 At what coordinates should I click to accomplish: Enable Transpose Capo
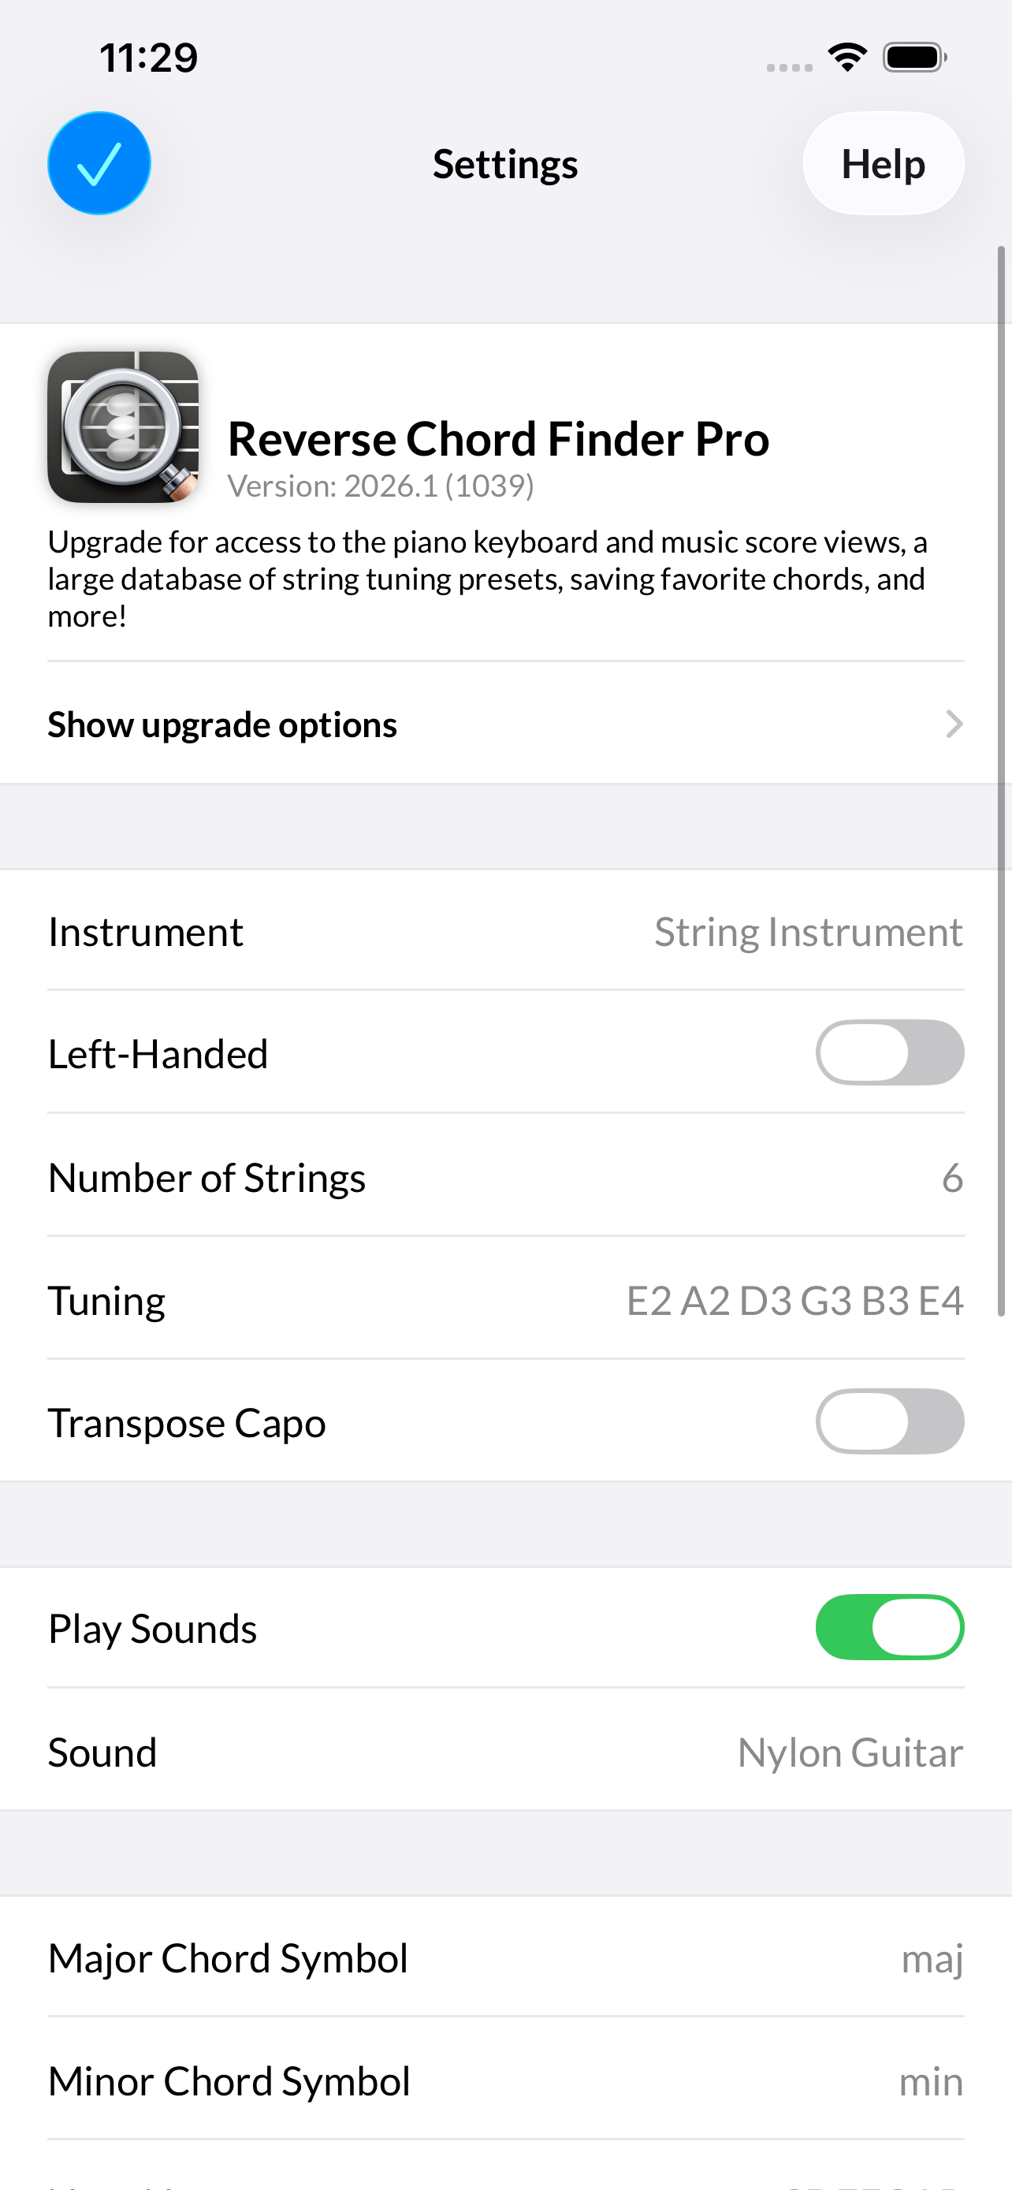[889, 1421]
